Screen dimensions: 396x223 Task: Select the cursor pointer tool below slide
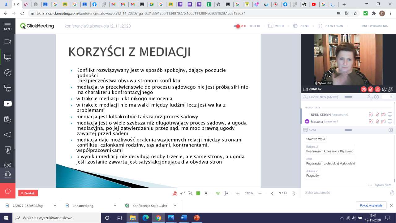click(191, 193)
